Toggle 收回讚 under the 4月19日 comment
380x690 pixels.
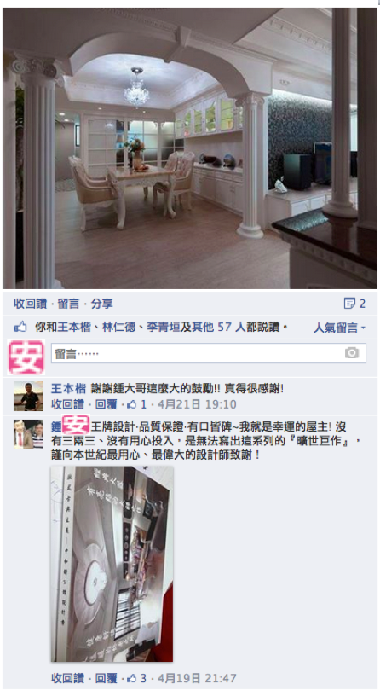click(x=67, y=678)
